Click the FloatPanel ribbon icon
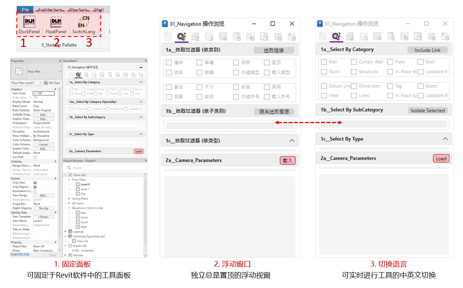The image size is (463, 288). (56, 22)
